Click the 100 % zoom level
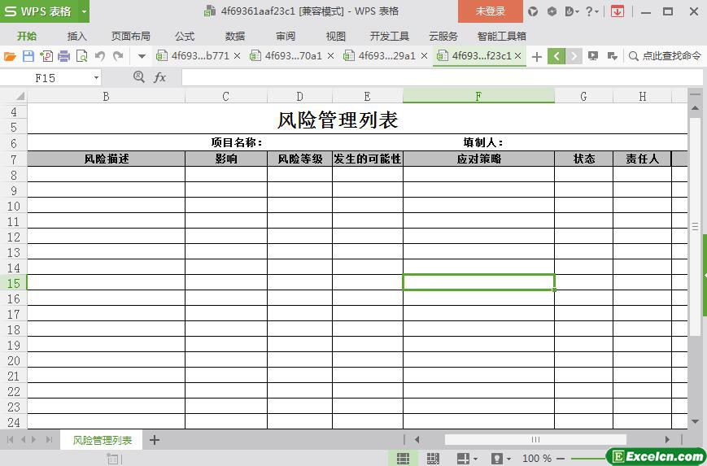707x466 pixels. tap(537, 459)
